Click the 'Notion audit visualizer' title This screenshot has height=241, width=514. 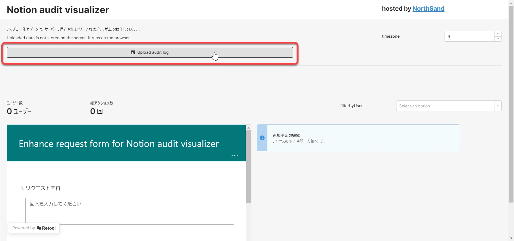pos(58,10)
